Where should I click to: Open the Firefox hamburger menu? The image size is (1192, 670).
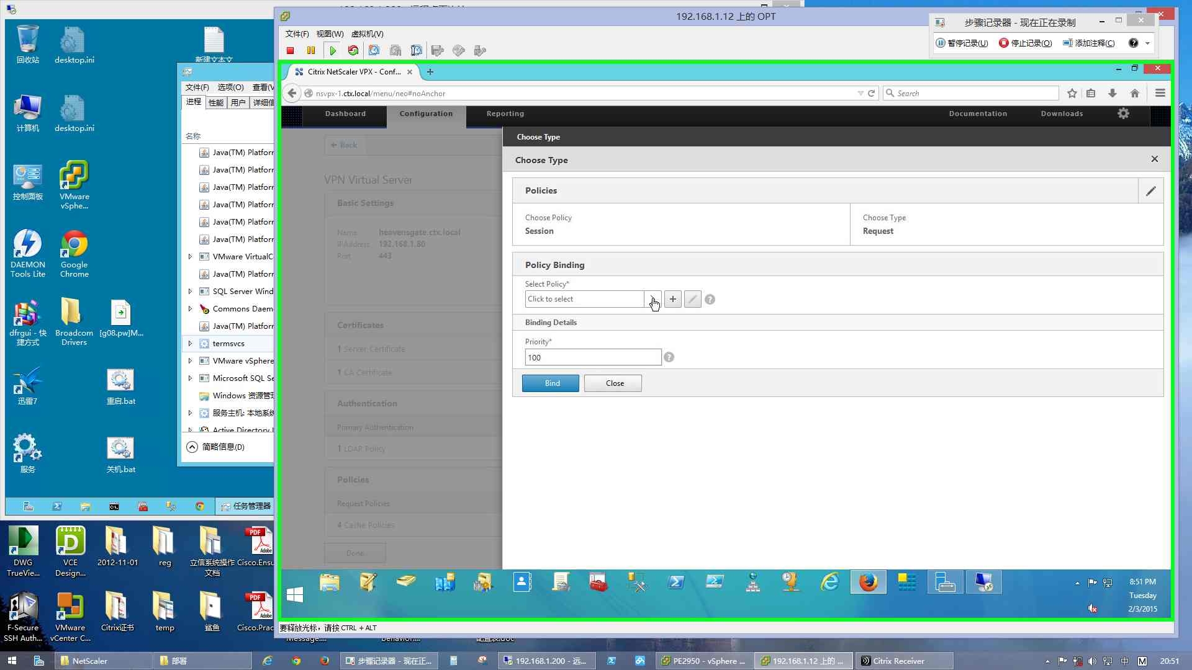[1160, 93]
